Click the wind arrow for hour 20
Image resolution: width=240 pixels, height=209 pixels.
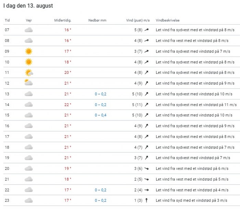(x=146, y=169)
